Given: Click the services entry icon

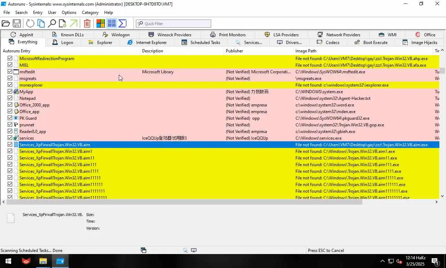Looking at the screenshot, I should 16,138.
